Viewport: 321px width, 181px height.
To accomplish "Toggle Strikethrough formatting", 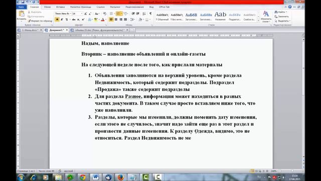I will (x=74, y=20).
